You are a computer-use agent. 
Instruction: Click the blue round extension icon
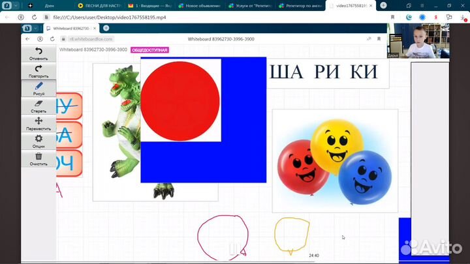(x=422, y=18)
